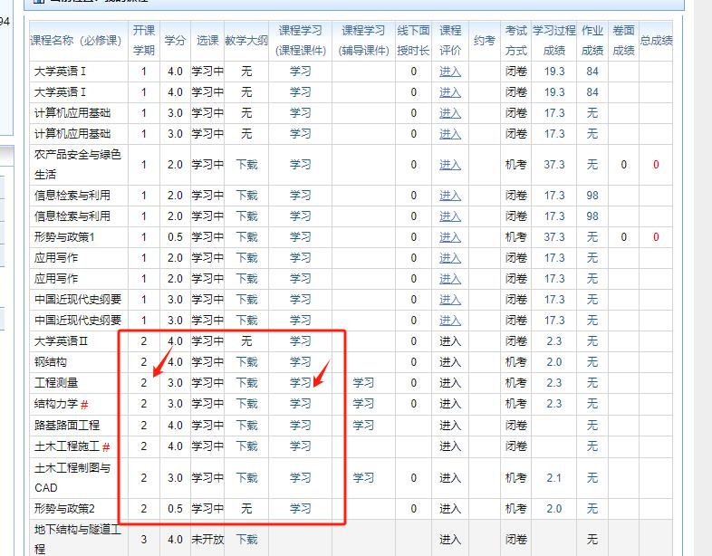
Task: Click the 总成绩 column header
Action: [x=656, y=41]
